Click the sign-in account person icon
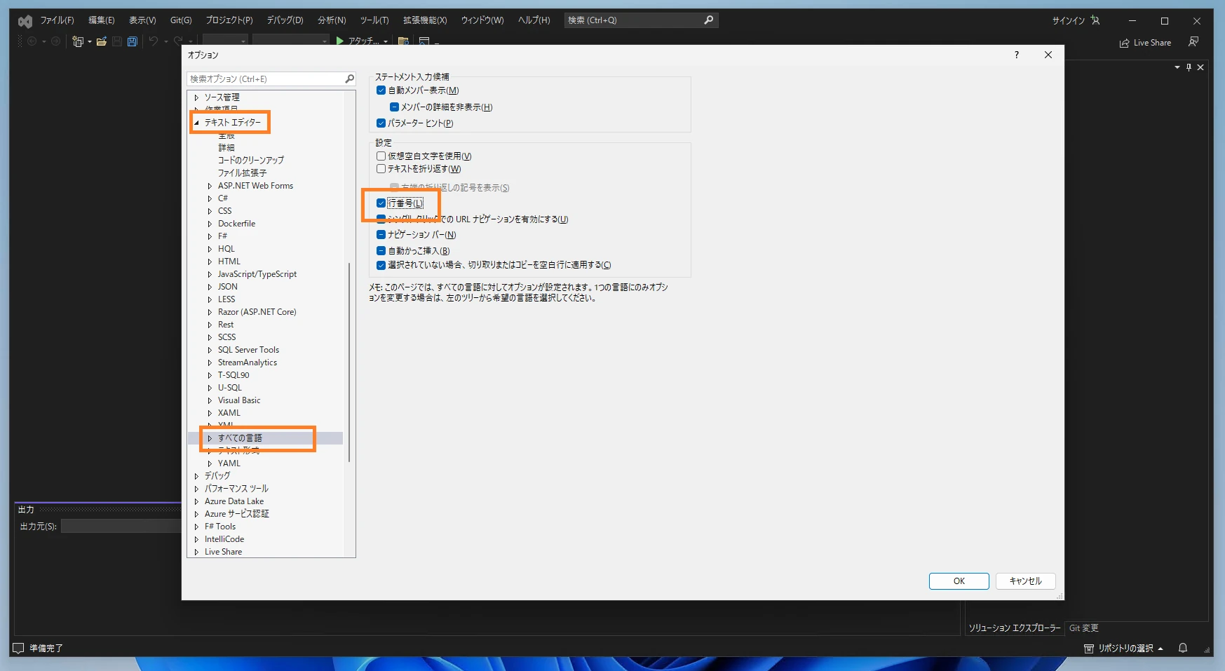 click(1095, 20)
